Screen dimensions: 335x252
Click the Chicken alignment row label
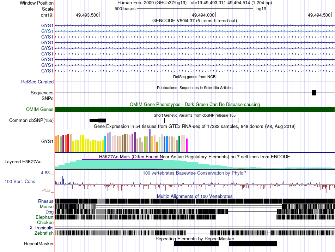pyautogui.click(x=45, y=222)
